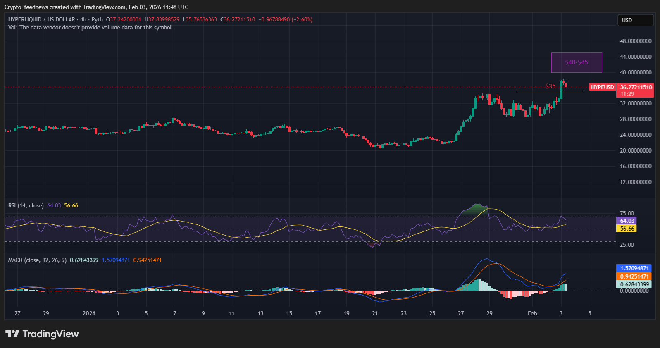Click the 48.00000000 price scale label
The height and width of the screenshot is (348, 660).
click(636, 41)
